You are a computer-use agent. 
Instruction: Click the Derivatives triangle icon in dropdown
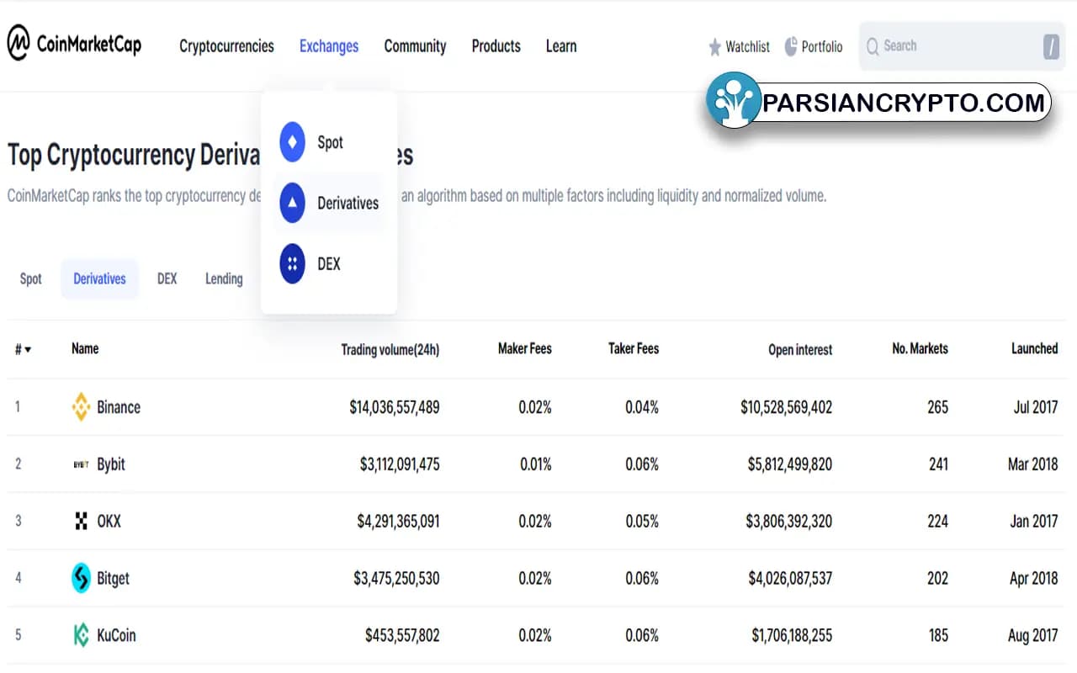(x=292, y=203)
